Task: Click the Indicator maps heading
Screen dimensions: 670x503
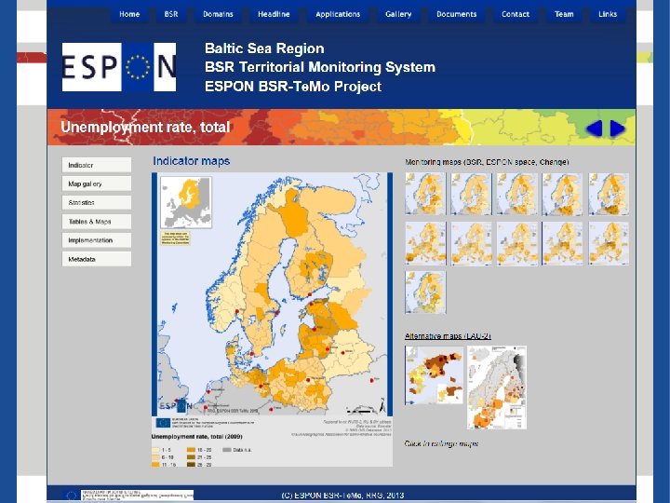Action: click(x=192, y=161)
